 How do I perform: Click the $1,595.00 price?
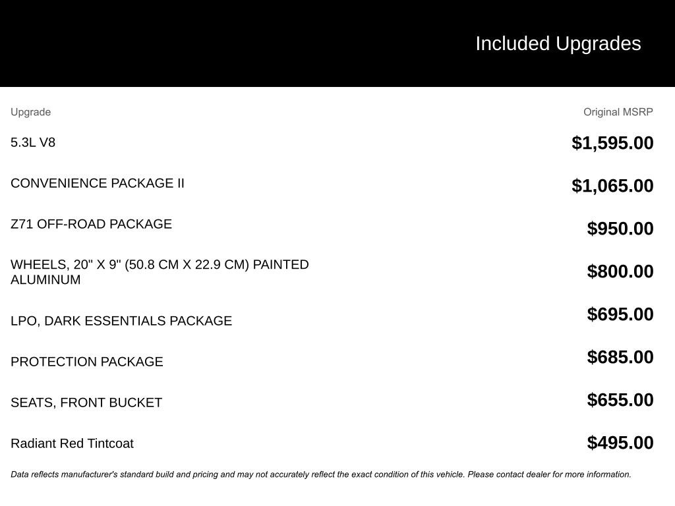(x=612, y=143)
